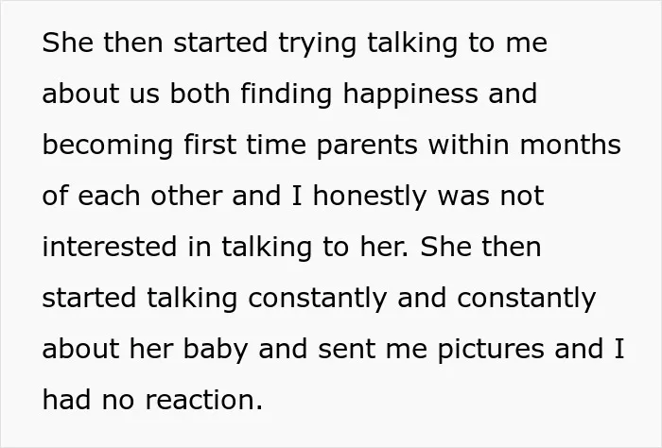Image resolution: width=662 pixels, height=448 pixels.
Task: Click the word "happiness"
Action: click(409, 95)
